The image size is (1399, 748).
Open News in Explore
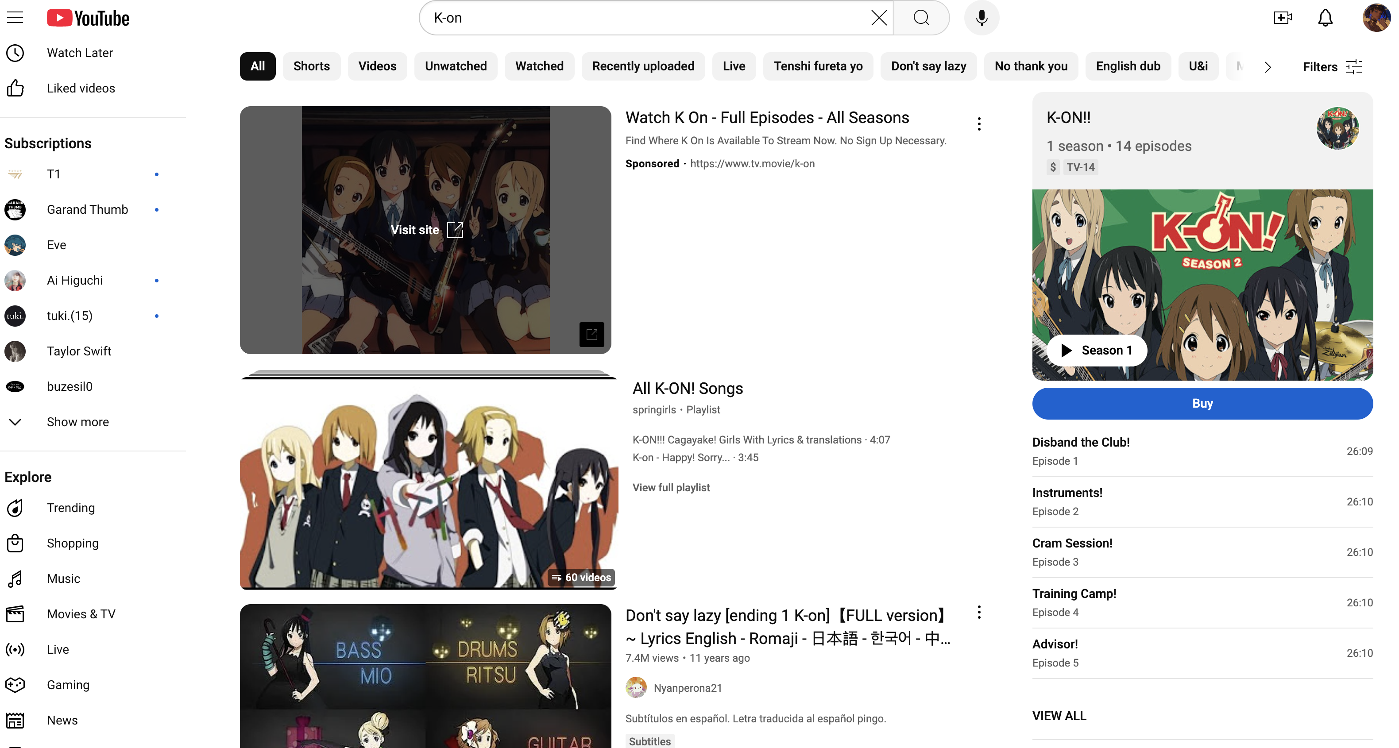click(93, 720)
